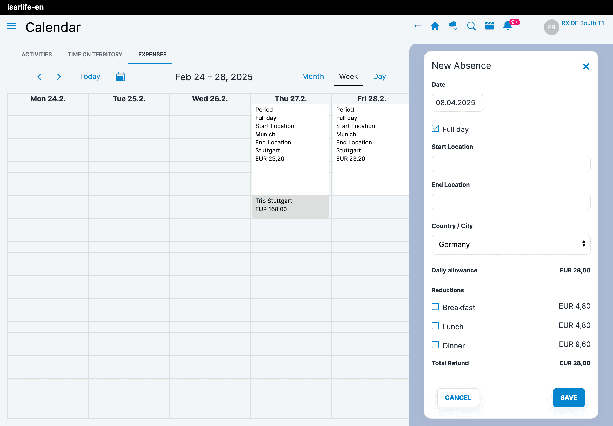The width and height of the screenshot is (613, 426).
Task: Open the search magnifier icon
Action: (x=471, y=26)
